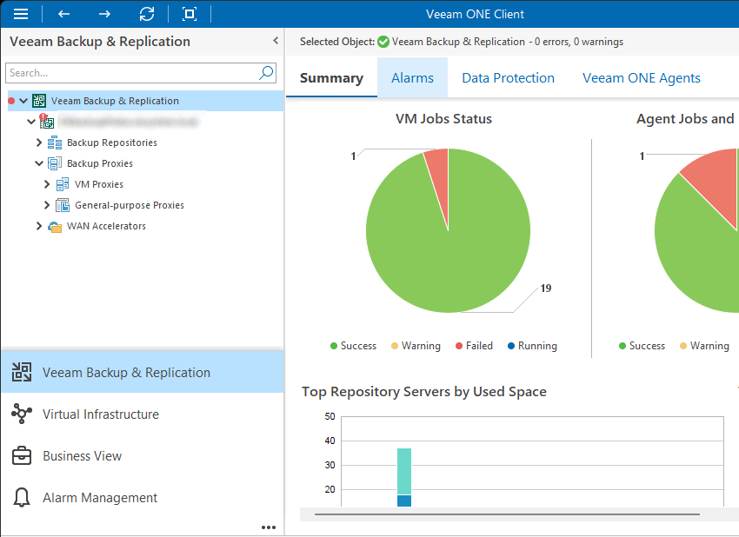Open the hamburger menu
This screenshot has height=537, width=739.
(x=21, y=13)
